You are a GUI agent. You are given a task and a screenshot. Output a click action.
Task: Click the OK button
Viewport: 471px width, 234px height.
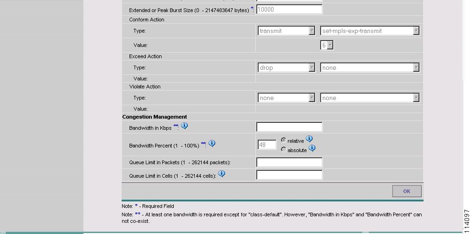pyautogui.click(x=407, y=191)
